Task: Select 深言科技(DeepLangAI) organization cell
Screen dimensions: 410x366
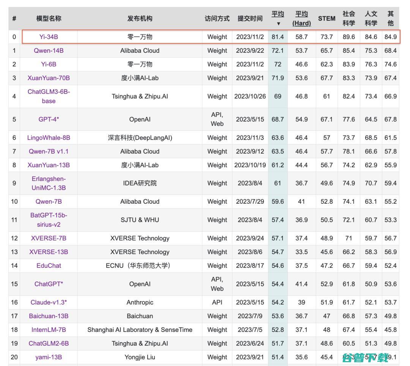Action: tap(140, 138)
